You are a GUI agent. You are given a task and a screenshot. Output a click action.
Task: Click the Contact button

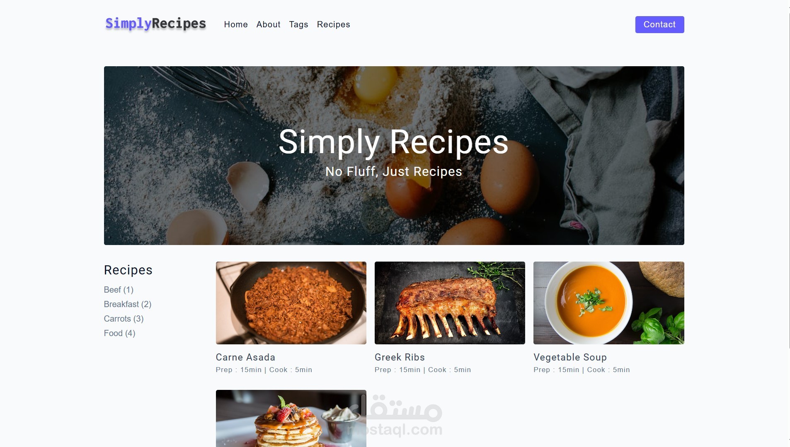[x=659, y=24]
